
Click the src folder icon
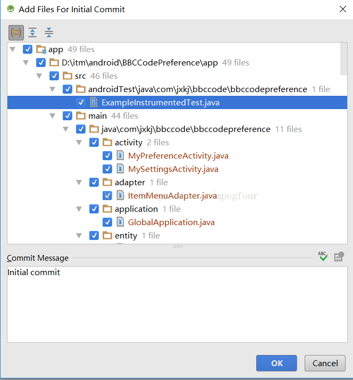pyautogui.click(x=68, y=76)
